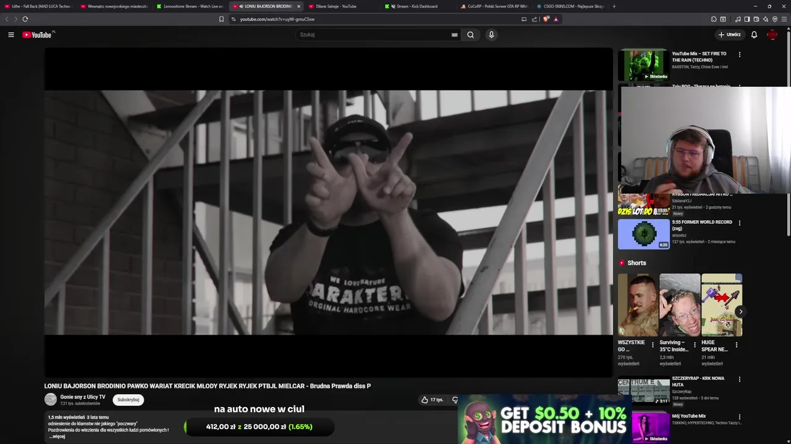The image size is (791, 444).
Task: Click the search magnifier button
Action: 470,35
